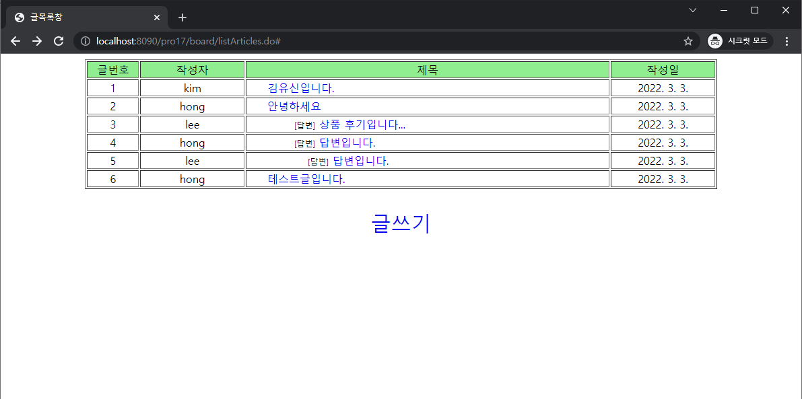Open the incognito mode 시크릿 모드 indicator
This screenshot has height=399, width=802.
click(x=739, y=41)
